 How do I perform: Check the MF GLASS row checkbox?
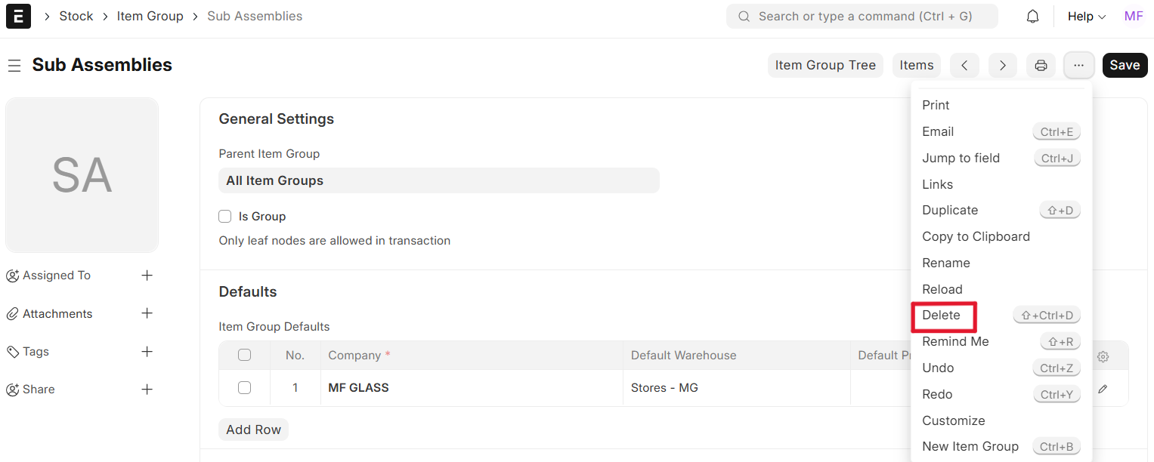tap(244, 388)
